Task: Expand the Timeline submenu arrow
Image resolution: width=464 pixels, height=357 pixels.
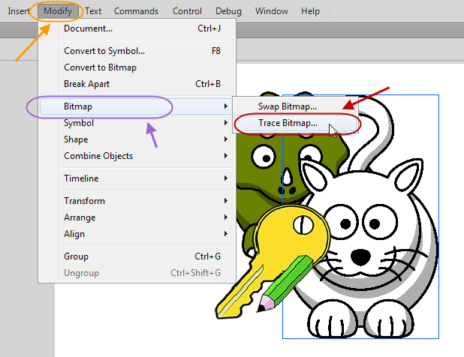Action: (x=226, y=178)
